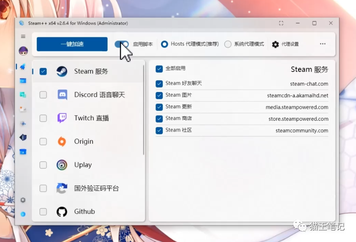Check the 国外验证码平台 checkbox
Viewport: 356px width, 242px height.
(43, 189)
